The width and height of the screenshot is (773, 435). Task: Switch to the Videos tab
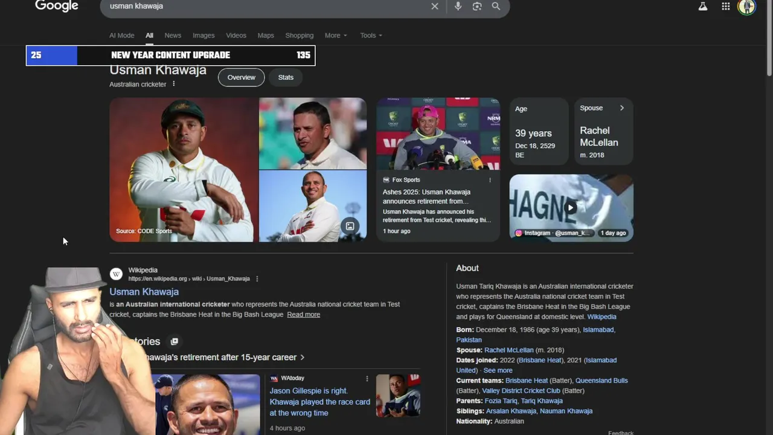point(236,36)
